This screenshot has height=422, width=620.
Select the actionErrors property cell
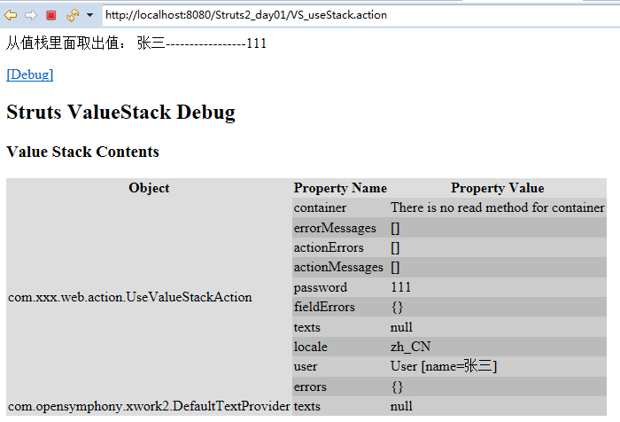click(x=340, y=247)
